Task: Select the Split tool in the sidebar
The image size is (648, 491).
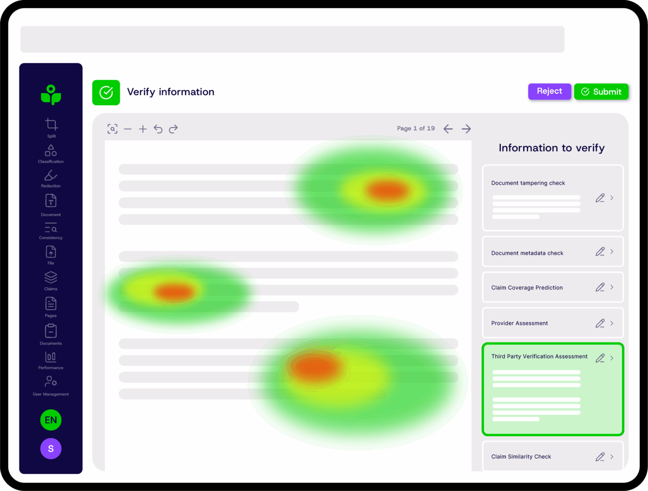Action: (51, 127)
